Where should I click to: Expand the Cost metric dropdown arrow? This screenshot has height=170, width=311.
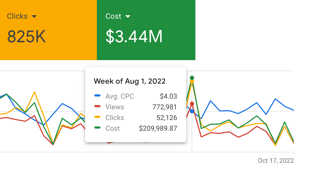(x=128, y=17)
